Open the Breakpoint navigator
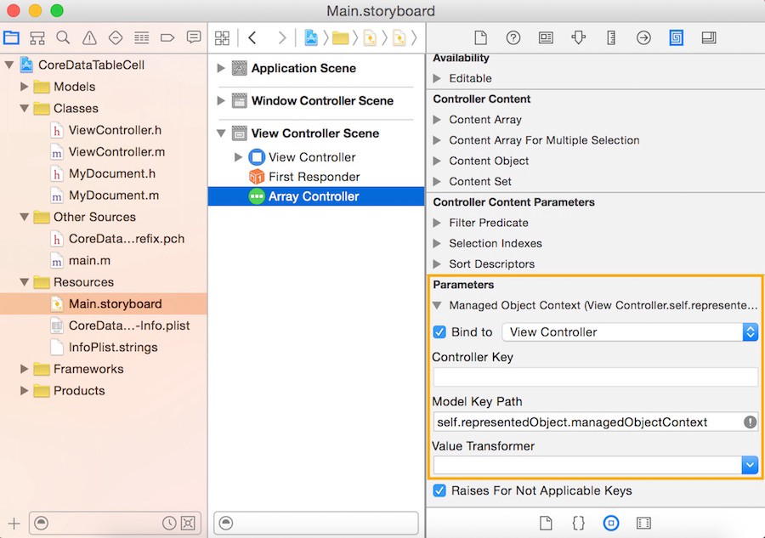This screenshot has width=765, height=538. click(167, 37)
